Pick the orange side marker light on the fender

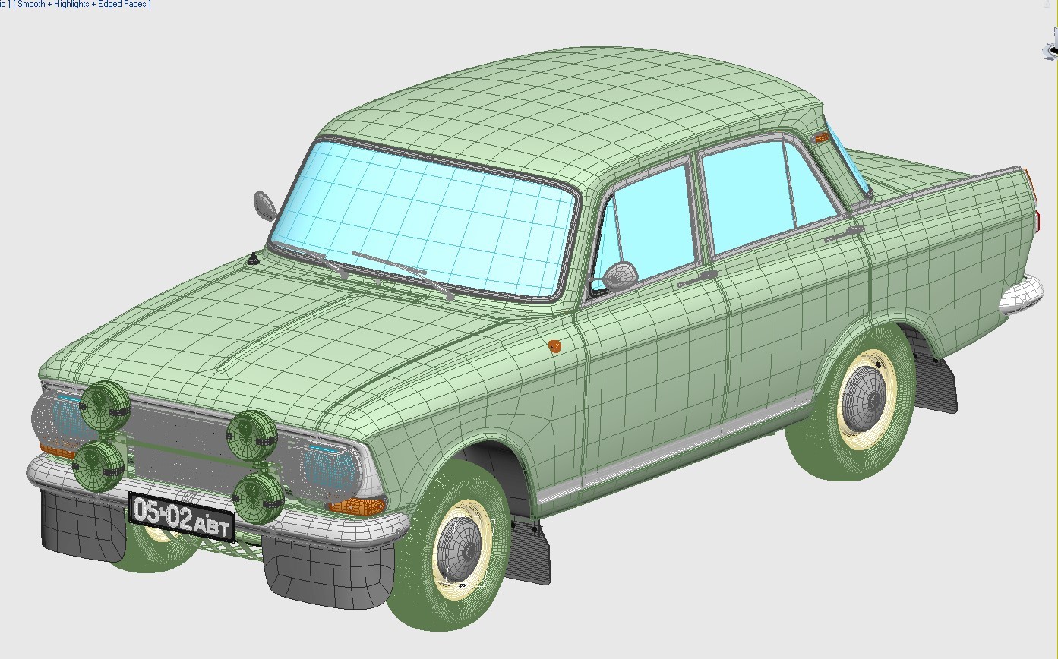point(554,345)
